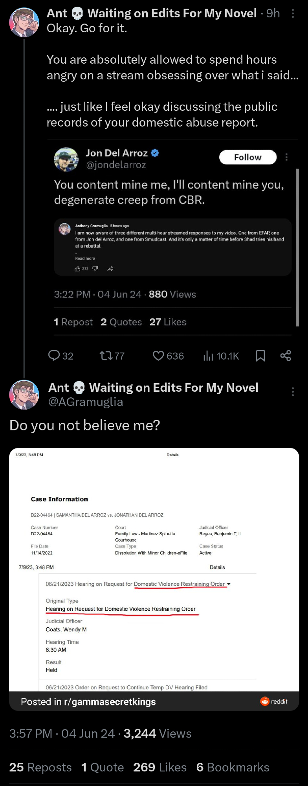View the 25 Reposts list
The image size is (308, 786).
coord(40,767)
